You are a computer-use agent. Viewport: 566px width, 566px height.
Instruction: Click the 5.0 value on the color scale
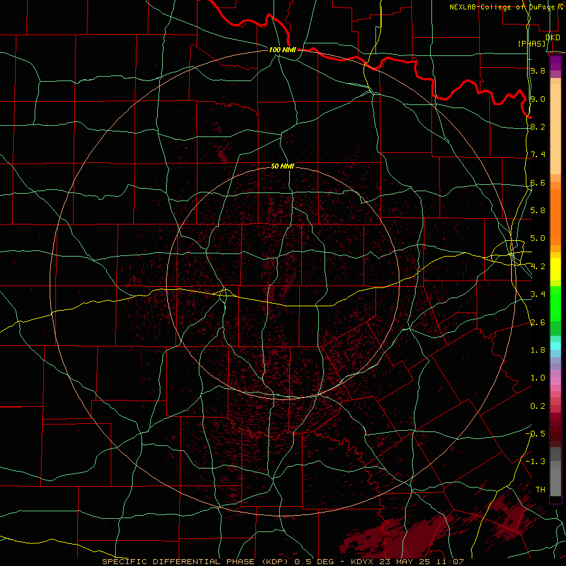click(x=538, y=238)
